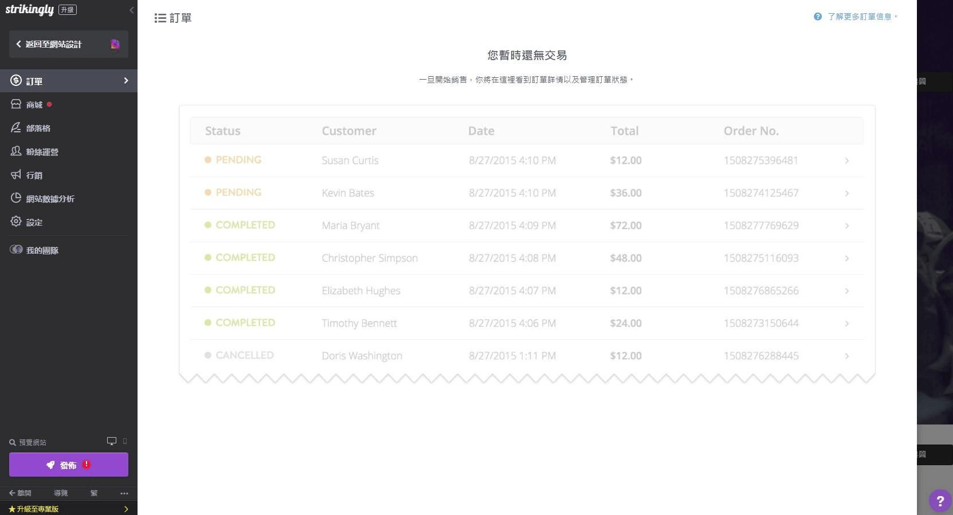The width and height of the screenshot is (953, 515).
Task: Click the analytics pie chart icon
Action: pyautogui.click(x=16, y=198)
